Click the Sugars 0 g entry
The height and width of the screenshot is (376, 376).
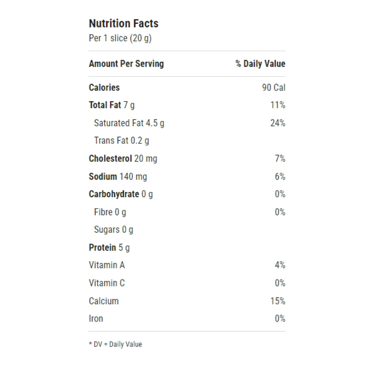[113, 230]
